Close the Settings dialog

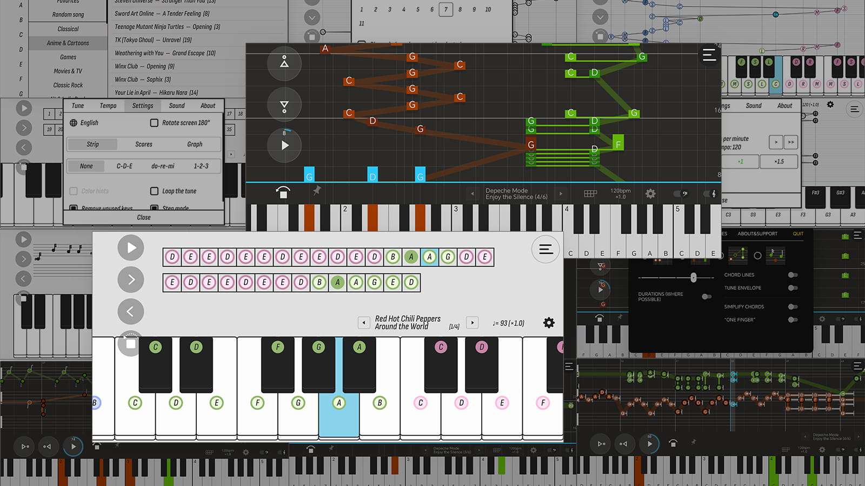[144, 218]
